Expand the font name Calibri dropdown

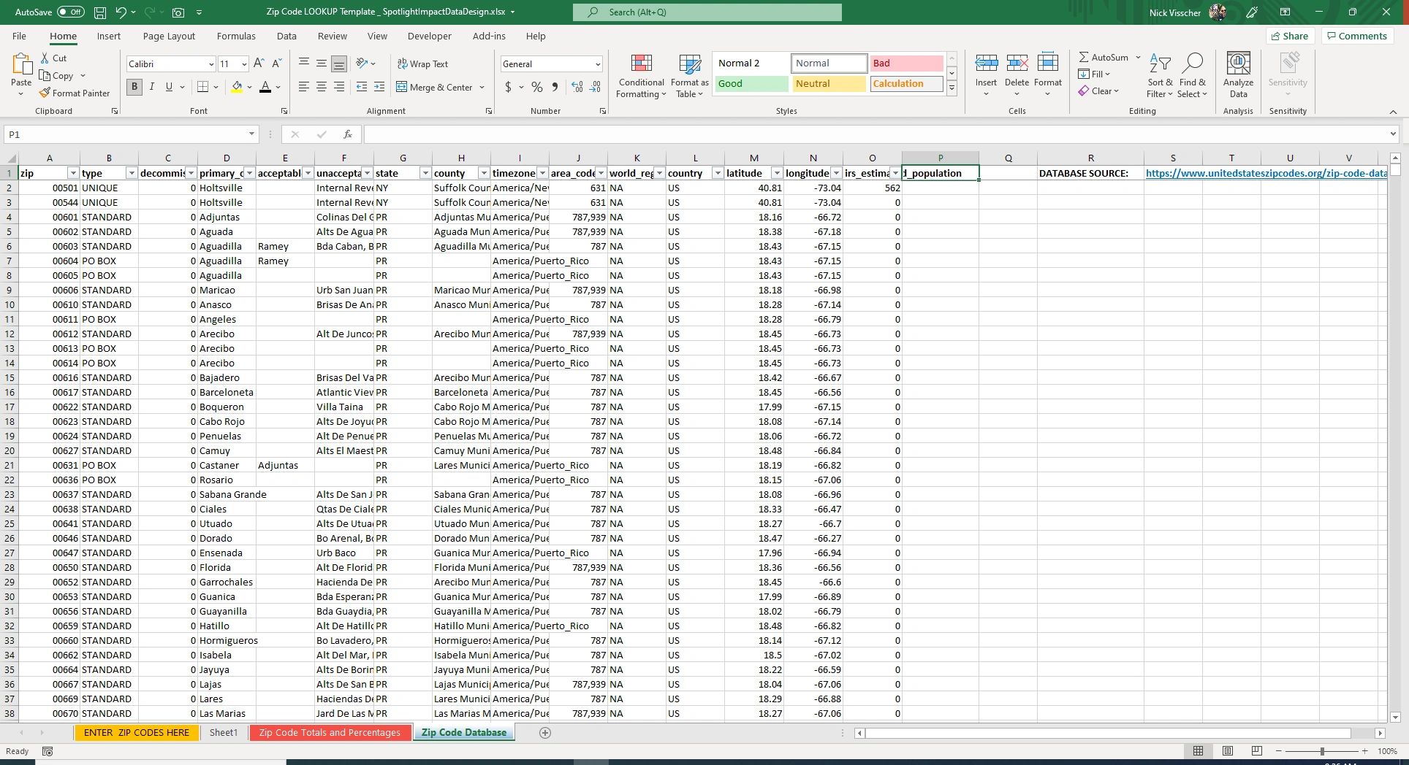[211, 64]
